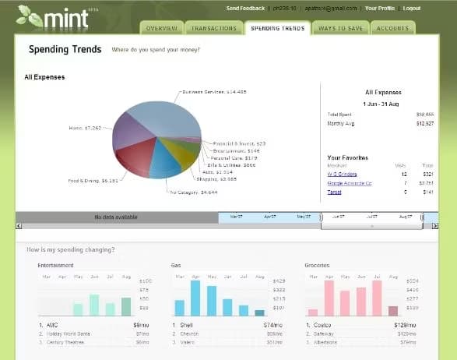Click the left timeline scroll arrow
The image size is (457, 360).
(x=19, y=226)
